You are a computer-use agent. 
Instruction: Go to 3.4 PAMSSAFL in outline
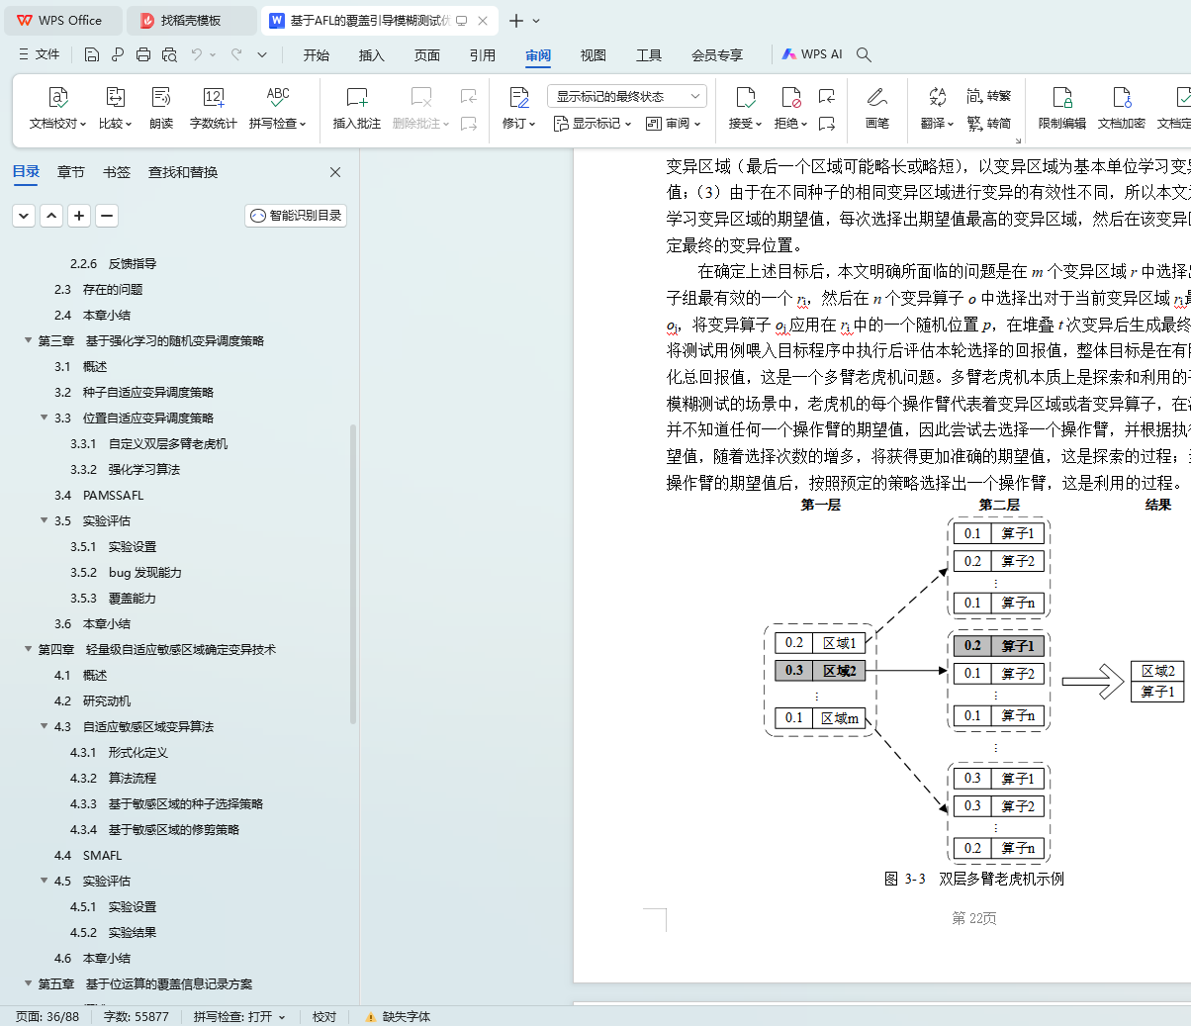(x=99, y=495)
